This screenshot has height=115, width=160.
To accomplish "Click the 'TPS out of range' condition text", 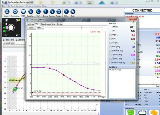I will [x=115, y=70].
